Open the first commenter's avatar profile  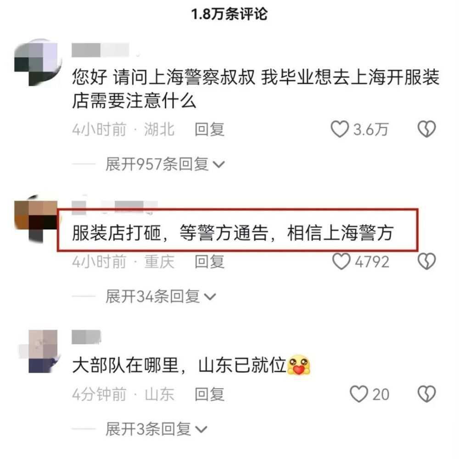click(x=38, y=62)
